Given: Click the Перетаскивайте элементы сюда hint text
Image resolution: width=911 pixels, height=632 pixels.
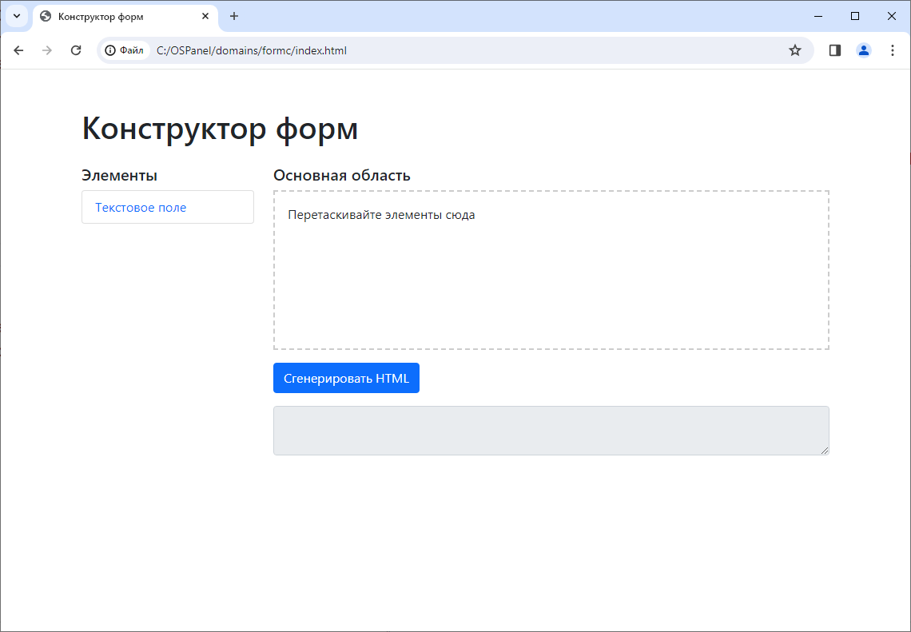Looking at the screenshot, I should point(382,215).
